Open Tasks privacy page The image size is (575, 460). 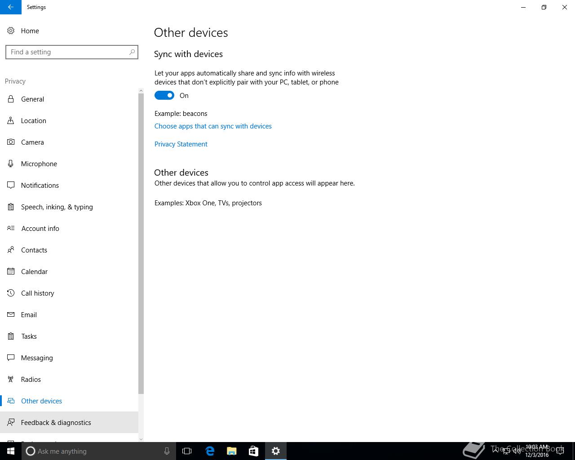(x=69, y=336)
